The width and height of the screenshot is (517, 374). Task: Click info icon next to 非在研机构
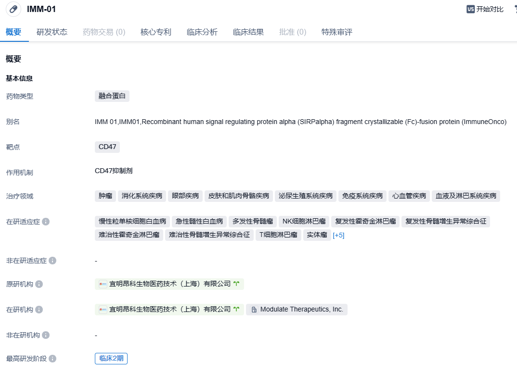pyautogui.click(x=46, y=335)
